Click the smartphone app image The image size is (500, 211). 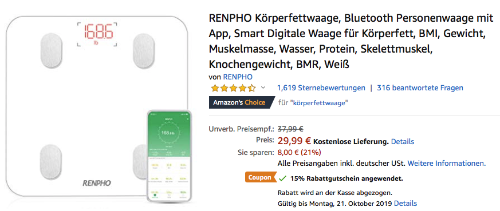[x=169, y=156]
